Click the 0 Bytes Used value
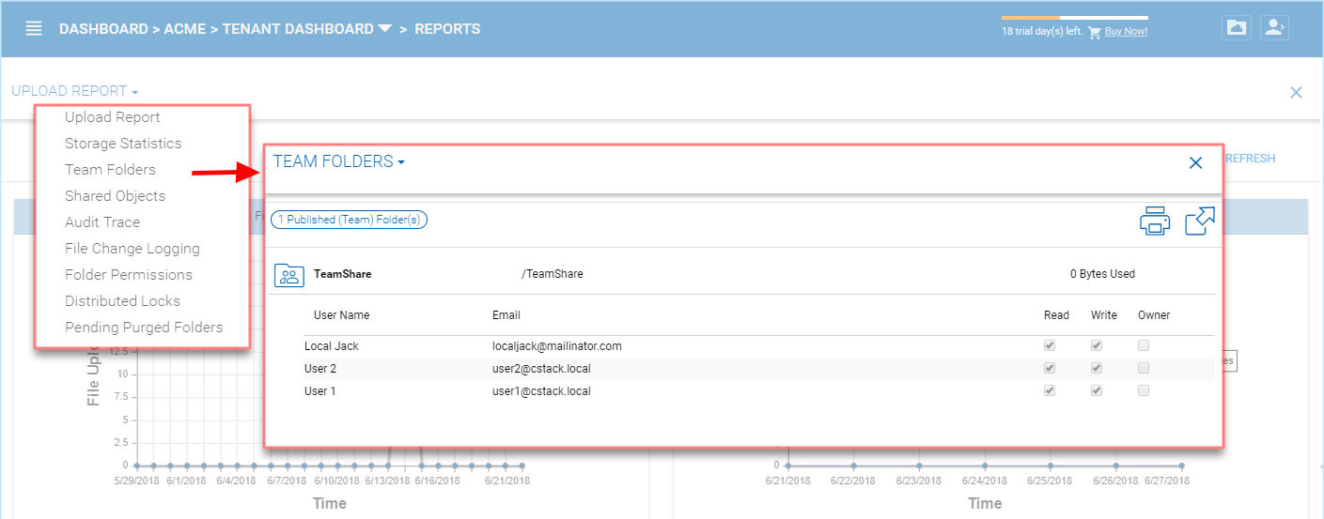This screenshot has width=1324, height=519. (1102, 274)
